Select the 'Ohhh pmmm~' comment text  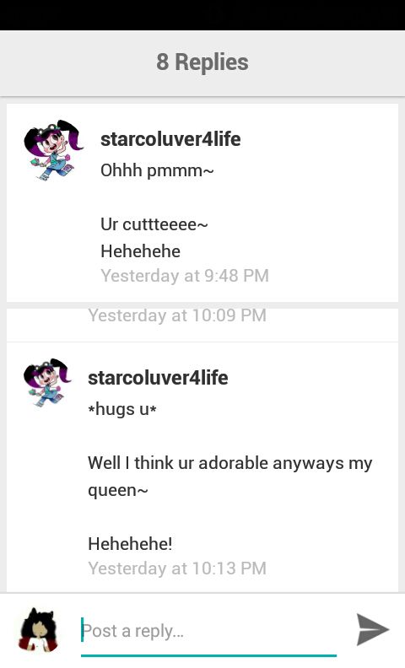tap(157, 170)
